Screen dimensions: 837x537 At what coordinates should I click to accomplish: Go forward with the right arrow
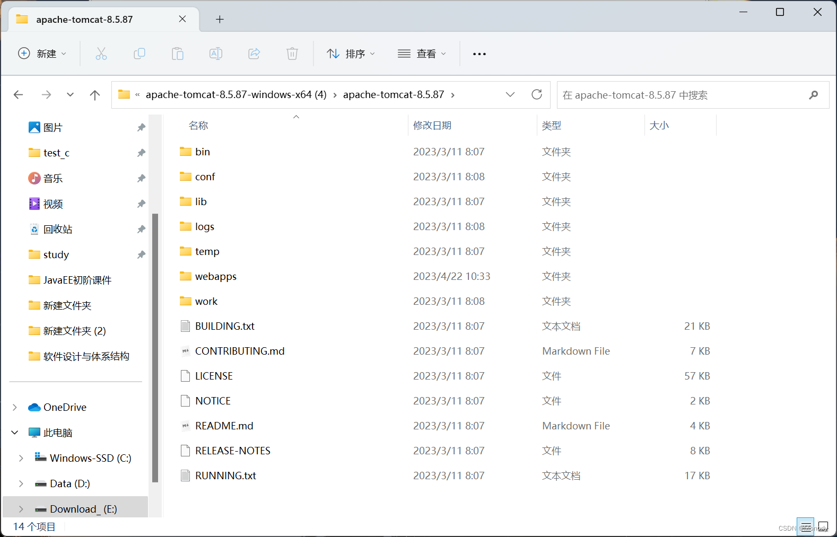point(47,95)
